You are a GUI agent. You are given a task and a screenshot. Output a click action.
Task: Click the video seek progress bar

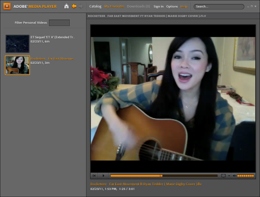click(164, 176)
